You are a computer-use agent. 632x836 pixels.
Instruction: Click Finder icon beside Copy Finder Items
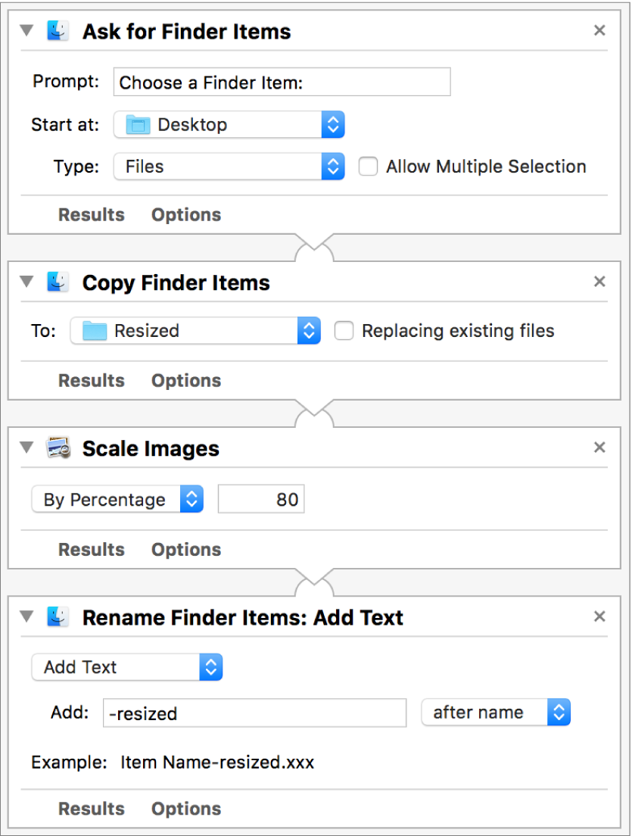(58, 282)
